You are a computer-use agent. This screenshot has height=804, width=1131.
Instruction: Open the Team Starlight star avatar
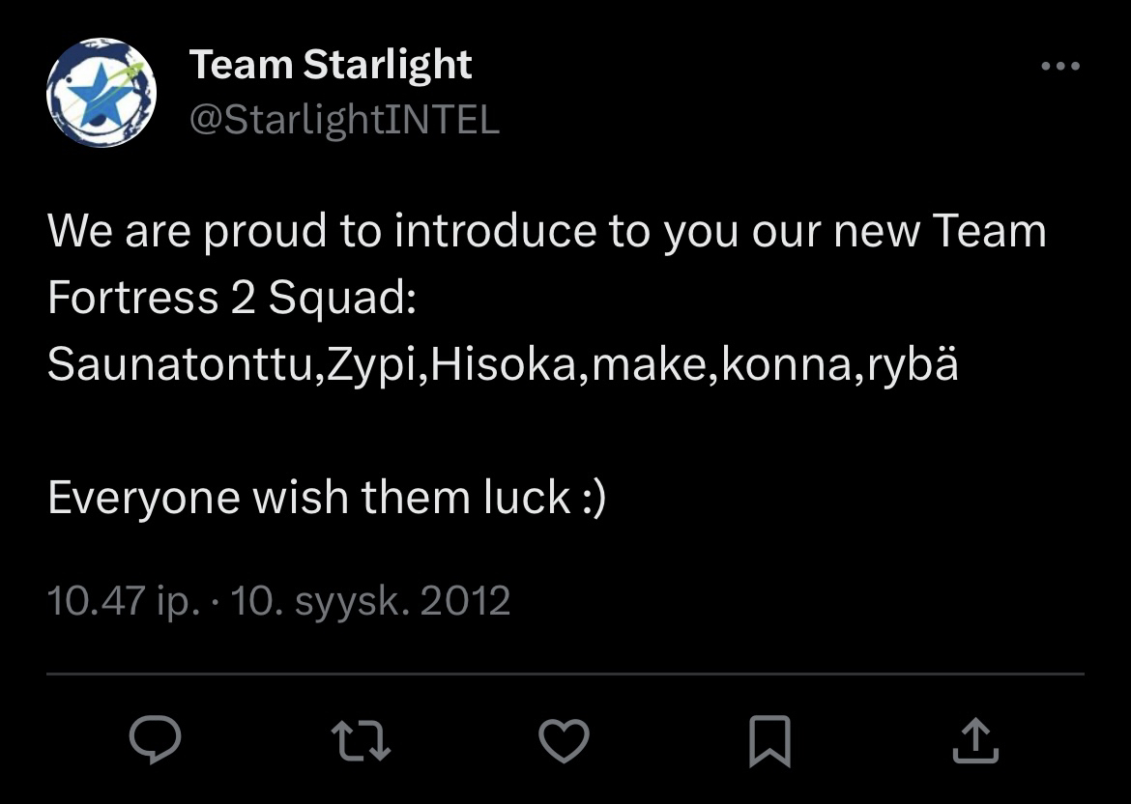(x=101, y=93)
